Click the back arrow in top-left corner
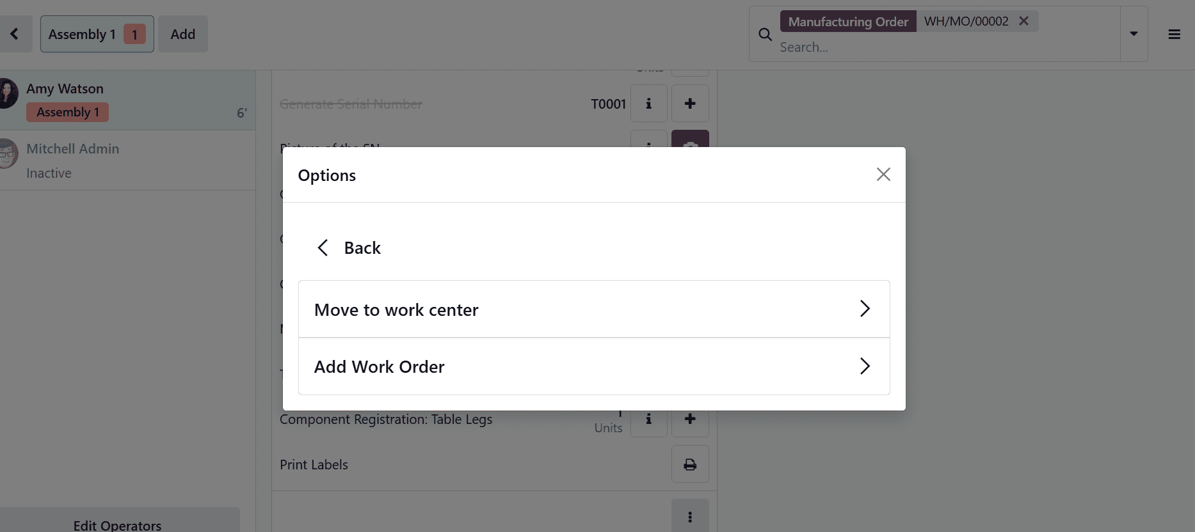 (15, 34)
